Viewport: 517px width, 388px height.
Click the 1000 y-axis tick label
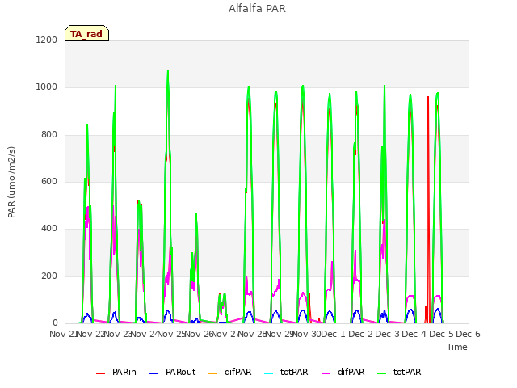click(47, 87)
